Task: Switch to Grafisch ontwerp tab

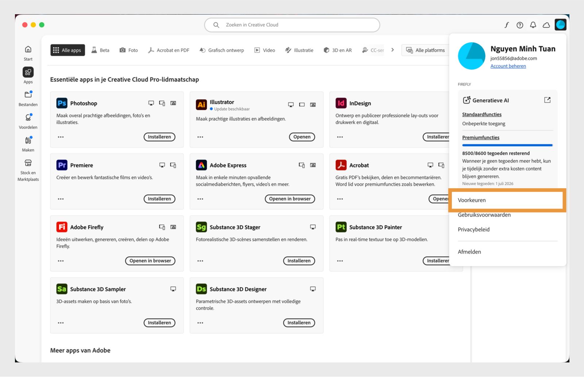Action: 221,50
